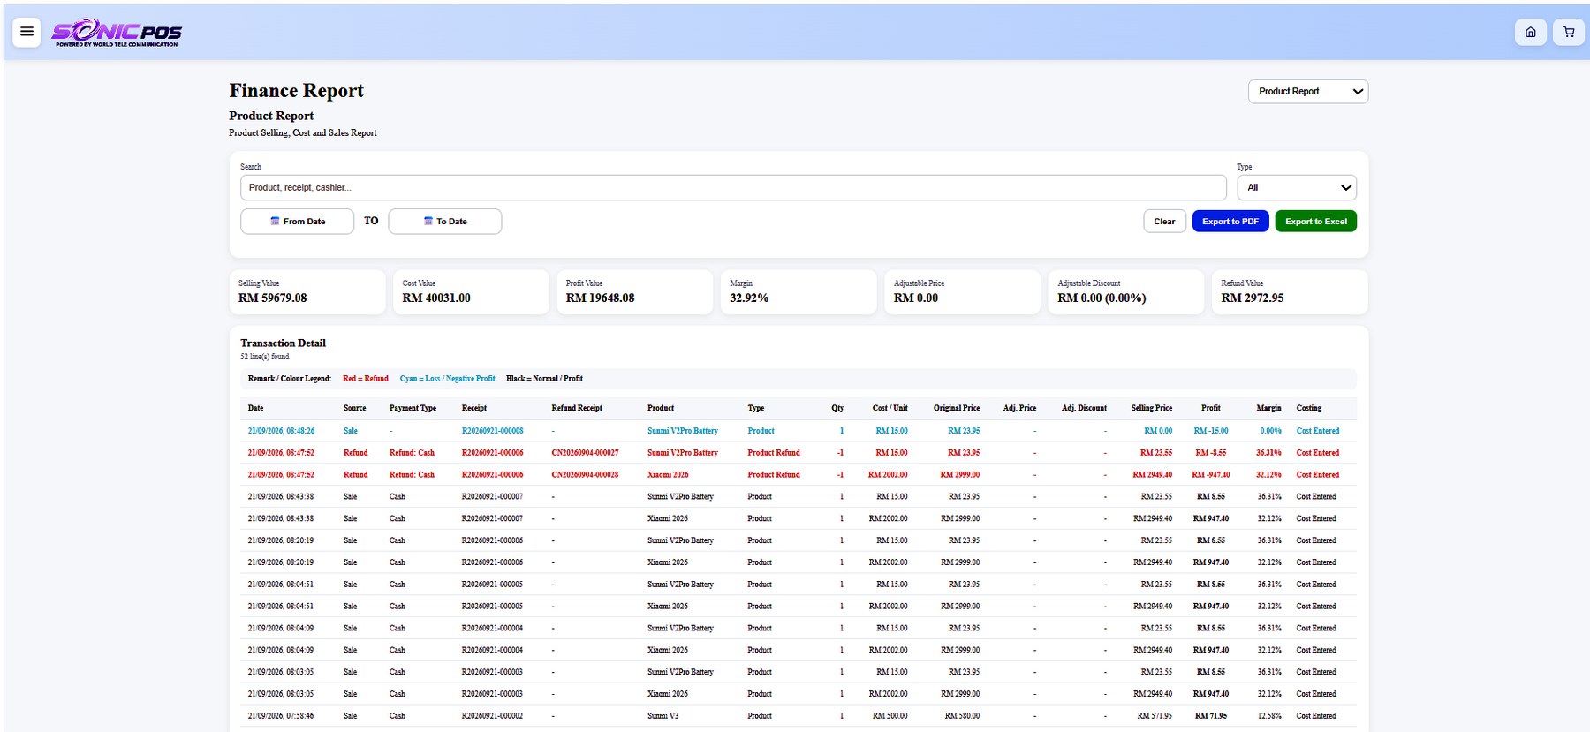The image size is (1590, 732).
Task: Expand the Product Report dropdown
Action: pos(1308,91)
